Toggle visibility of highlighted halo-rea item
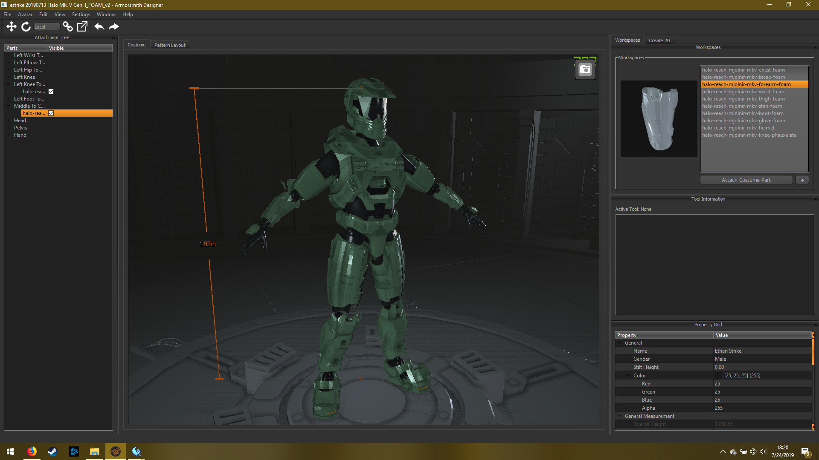This screenshot has width=819, height=460. pos(51,113)
